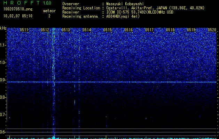
Task: Click the 0.7 kHz axis label
Action: tap(3, 115)
